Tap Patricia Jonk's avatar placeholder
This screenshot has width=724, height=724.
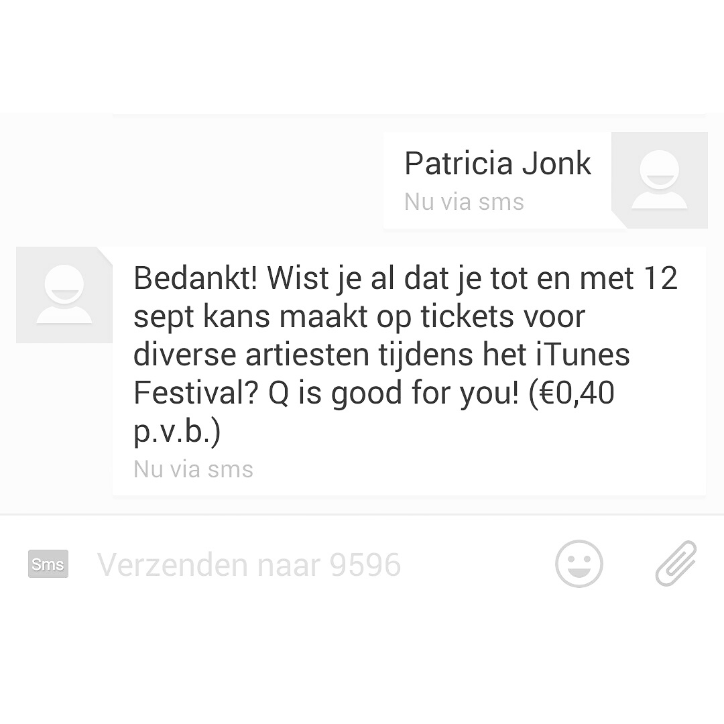pyautogui.click(x=660, y=180)
